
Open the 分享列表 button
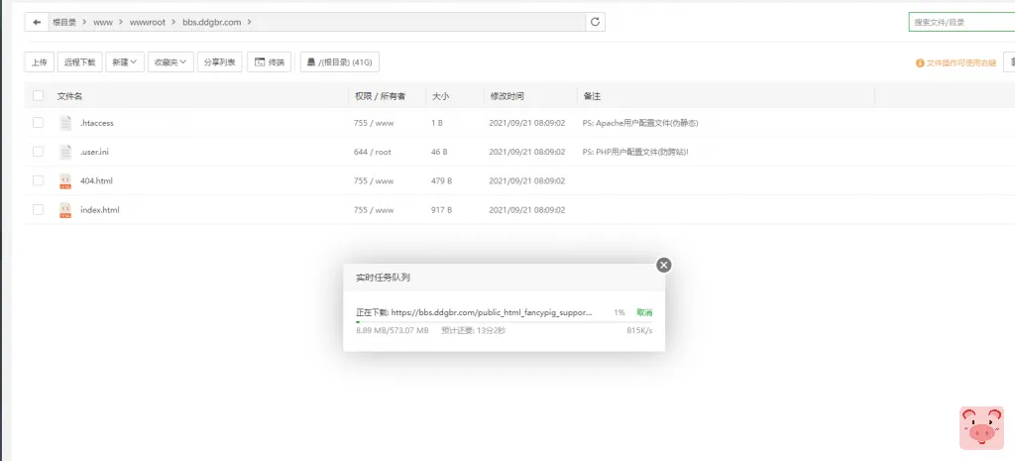219,62
